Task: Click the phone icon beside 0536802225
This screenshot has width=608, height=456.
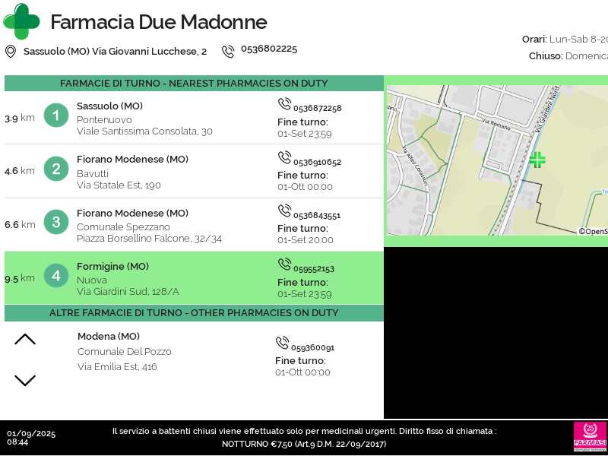Action: point(228,52)
